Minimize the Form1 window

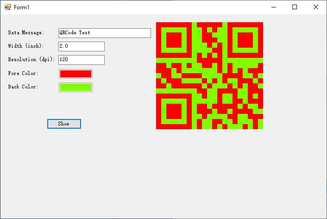(x=274, y=7)
